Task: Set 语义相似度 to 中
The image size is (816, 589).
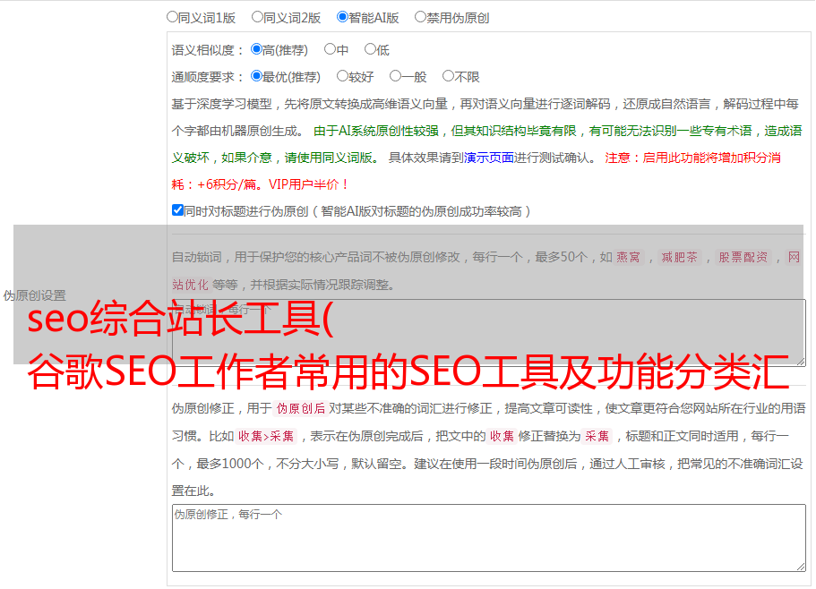Action: [330, 49]
